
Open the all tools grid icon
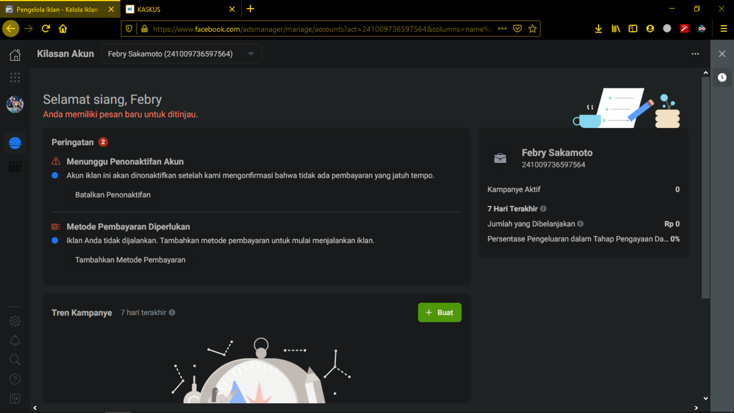15,77
